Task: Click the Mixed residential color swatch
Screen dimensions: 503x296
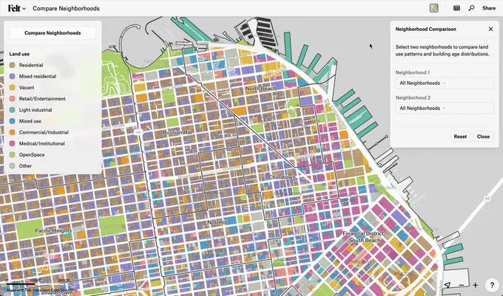Action: pos(12,76)
